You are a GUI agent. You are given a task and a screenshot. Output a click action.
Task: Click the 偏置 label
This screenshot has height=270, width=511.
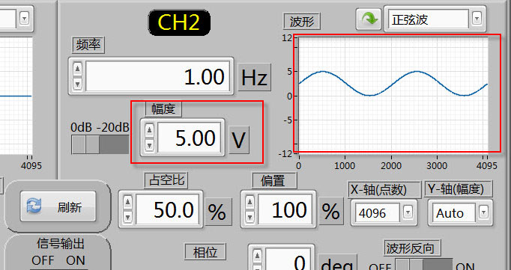(274, 180)
